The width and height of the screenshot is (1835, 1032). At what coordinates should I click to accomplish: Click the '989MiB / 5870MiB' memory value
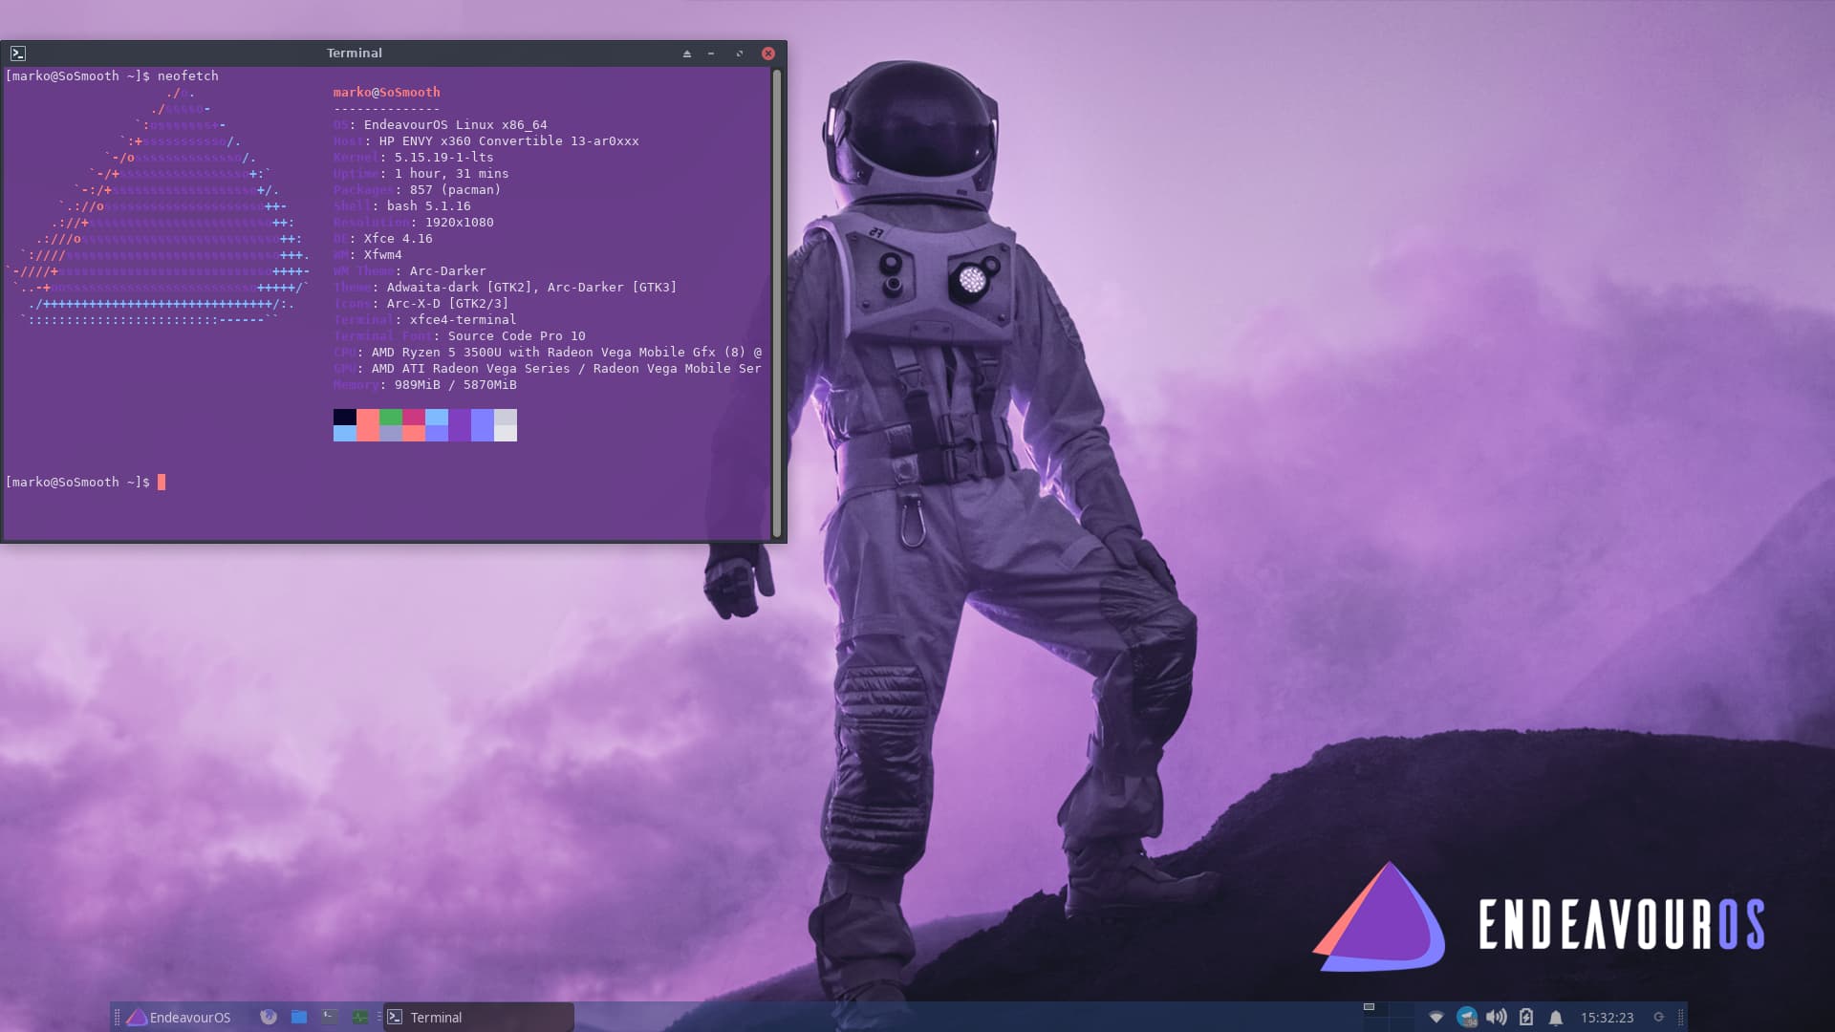[x=456, y=385]
